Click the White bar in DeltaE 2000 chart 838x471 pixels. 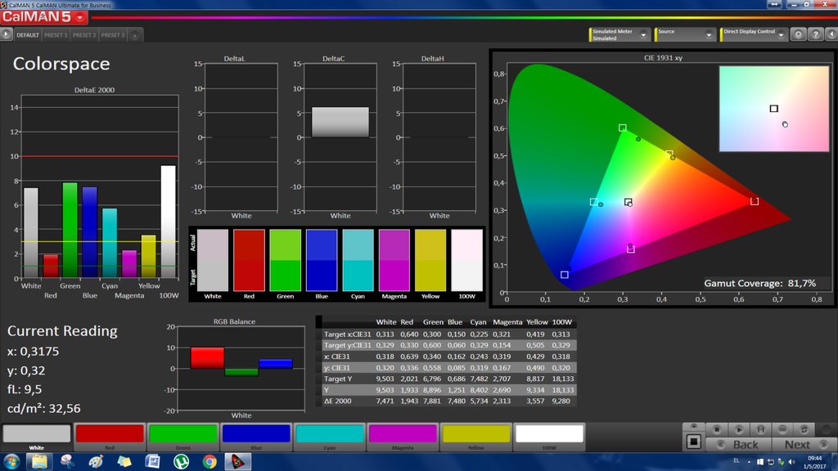31,233
